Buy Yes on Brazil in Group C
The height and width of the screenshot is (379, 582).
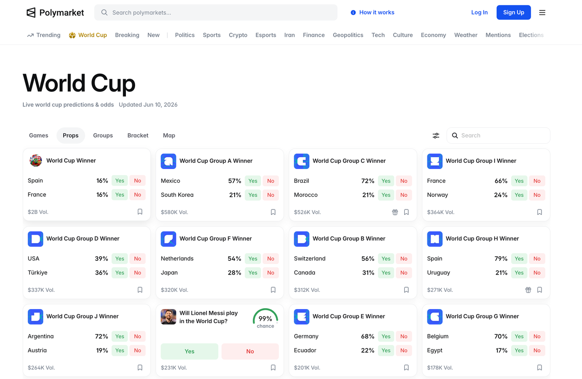386,181
